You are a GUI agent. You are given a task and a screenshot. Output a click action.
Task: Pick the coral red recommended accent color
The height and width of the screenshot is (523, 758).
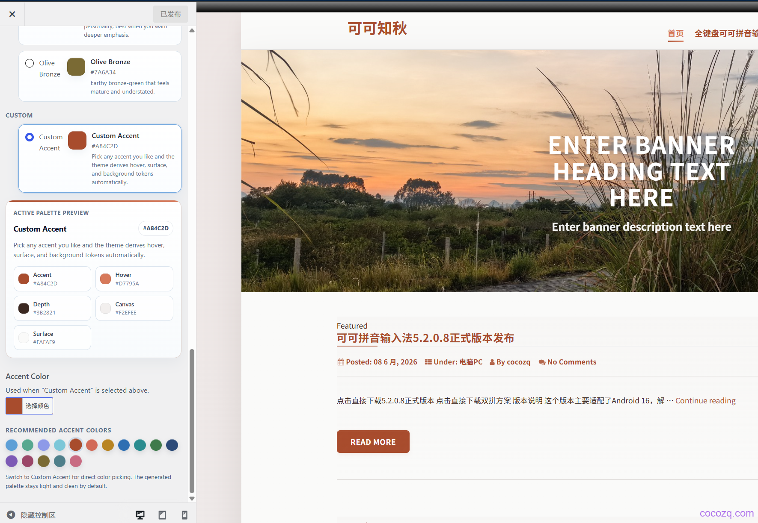click(x=92, y=445)
